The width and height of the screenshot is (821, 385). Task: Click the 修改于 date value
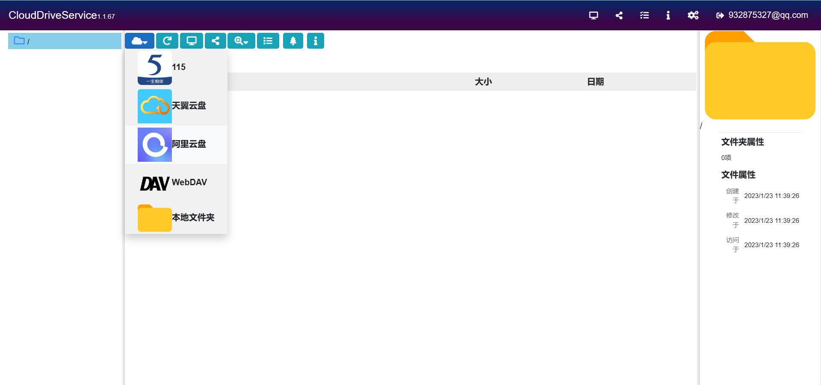[x=771, y=221]
